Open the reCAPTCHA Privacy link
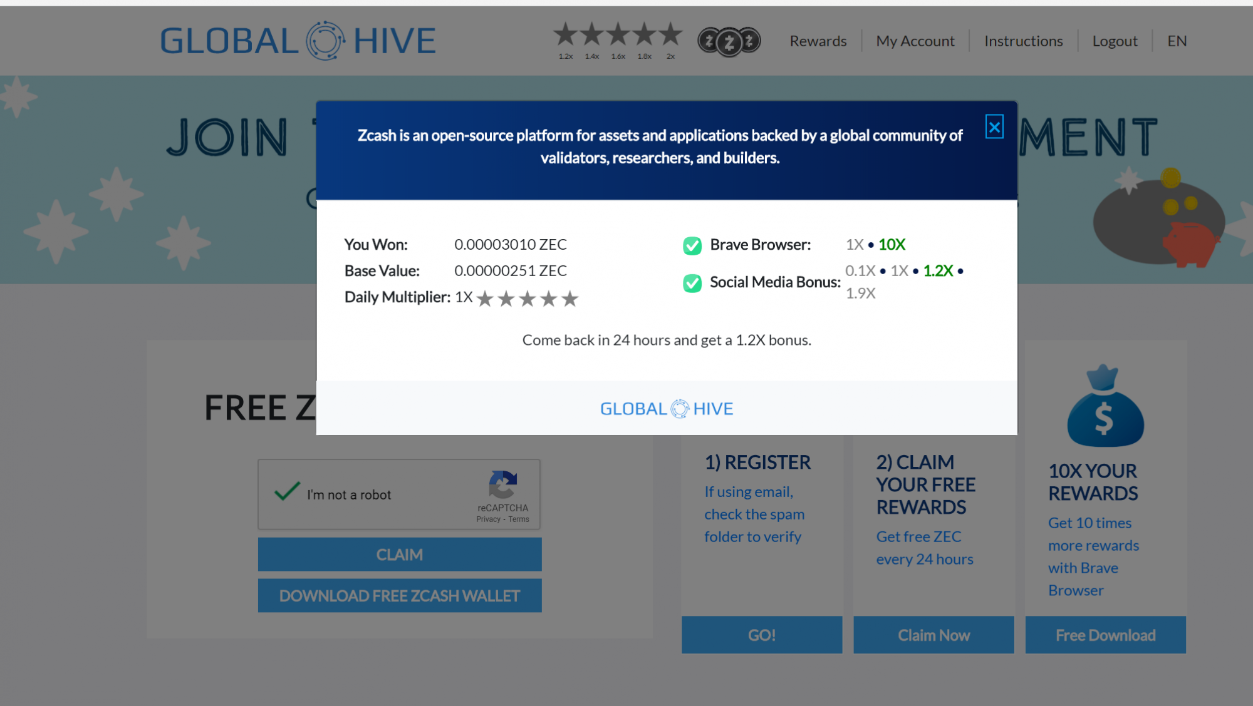The width and height of the screenshot is (1253, 706). coord(488,519)
